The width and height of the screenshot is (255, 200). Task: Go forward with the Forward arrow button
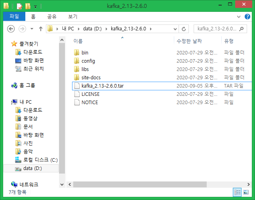22,29
